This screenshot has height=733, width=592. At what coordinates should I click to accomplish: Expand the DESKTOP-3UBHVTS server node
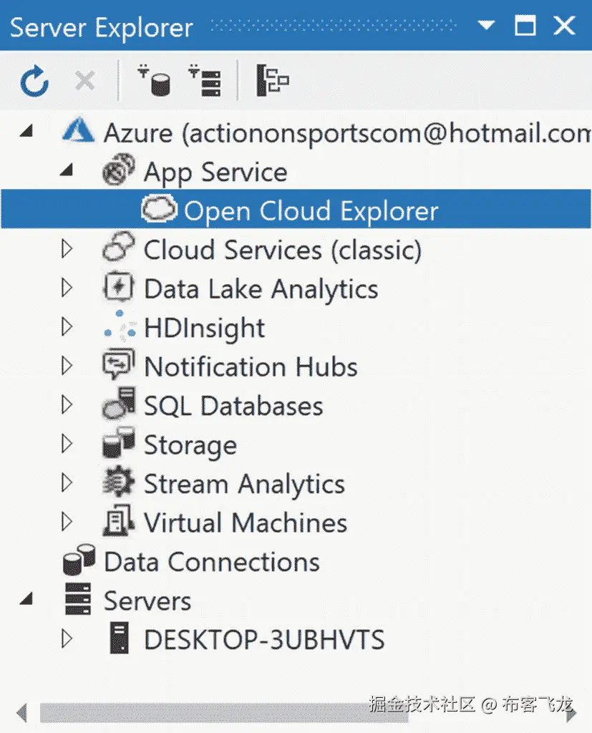coord(67,639)
